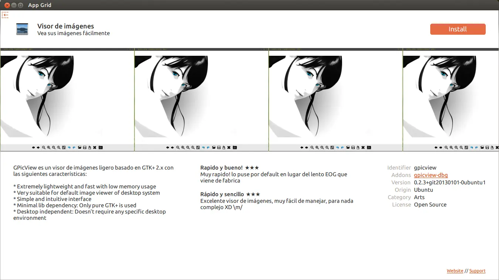Click the subtitle "Vea sus imágenes fácilmente"

[x=74, y=33]
